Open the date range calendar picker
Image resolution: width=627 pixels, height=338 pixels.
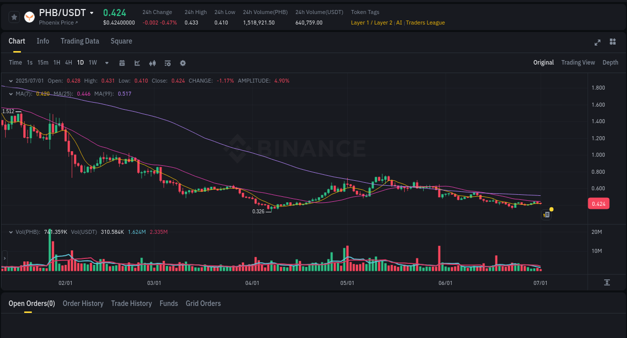(122, 63)
